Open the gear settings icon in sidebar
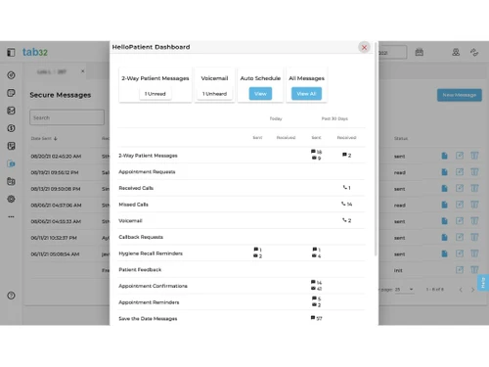The image size is (489, 367). (11, 199)
